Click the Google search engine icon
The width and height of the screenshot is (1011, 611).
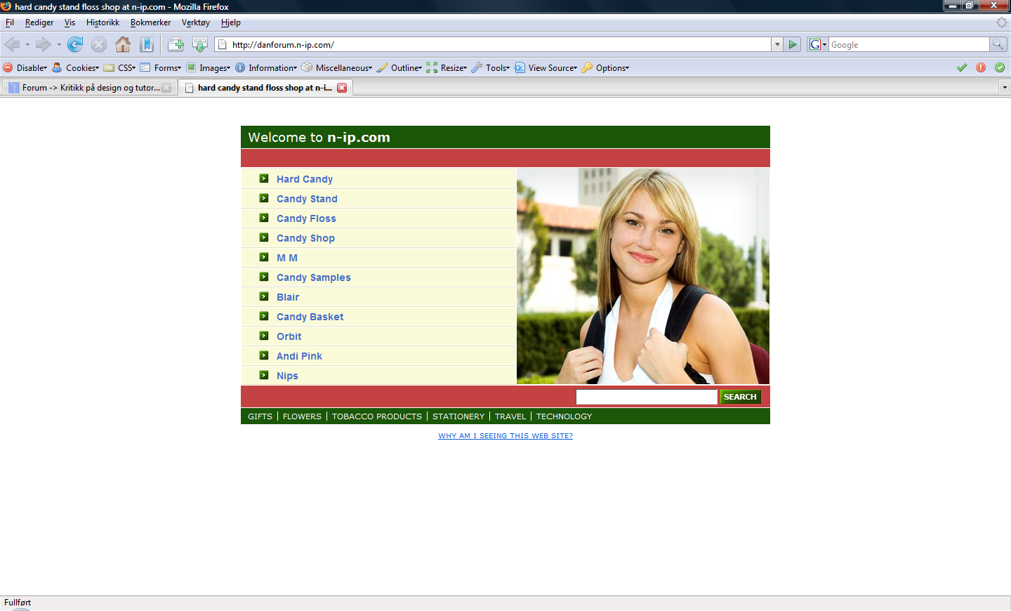coord(814,44)
